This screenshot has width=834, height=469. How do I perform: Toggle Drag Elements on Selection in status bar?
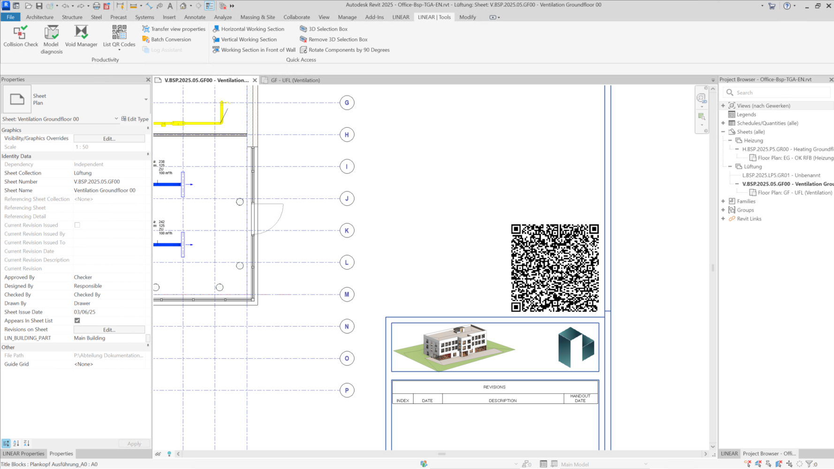(789, 464)
